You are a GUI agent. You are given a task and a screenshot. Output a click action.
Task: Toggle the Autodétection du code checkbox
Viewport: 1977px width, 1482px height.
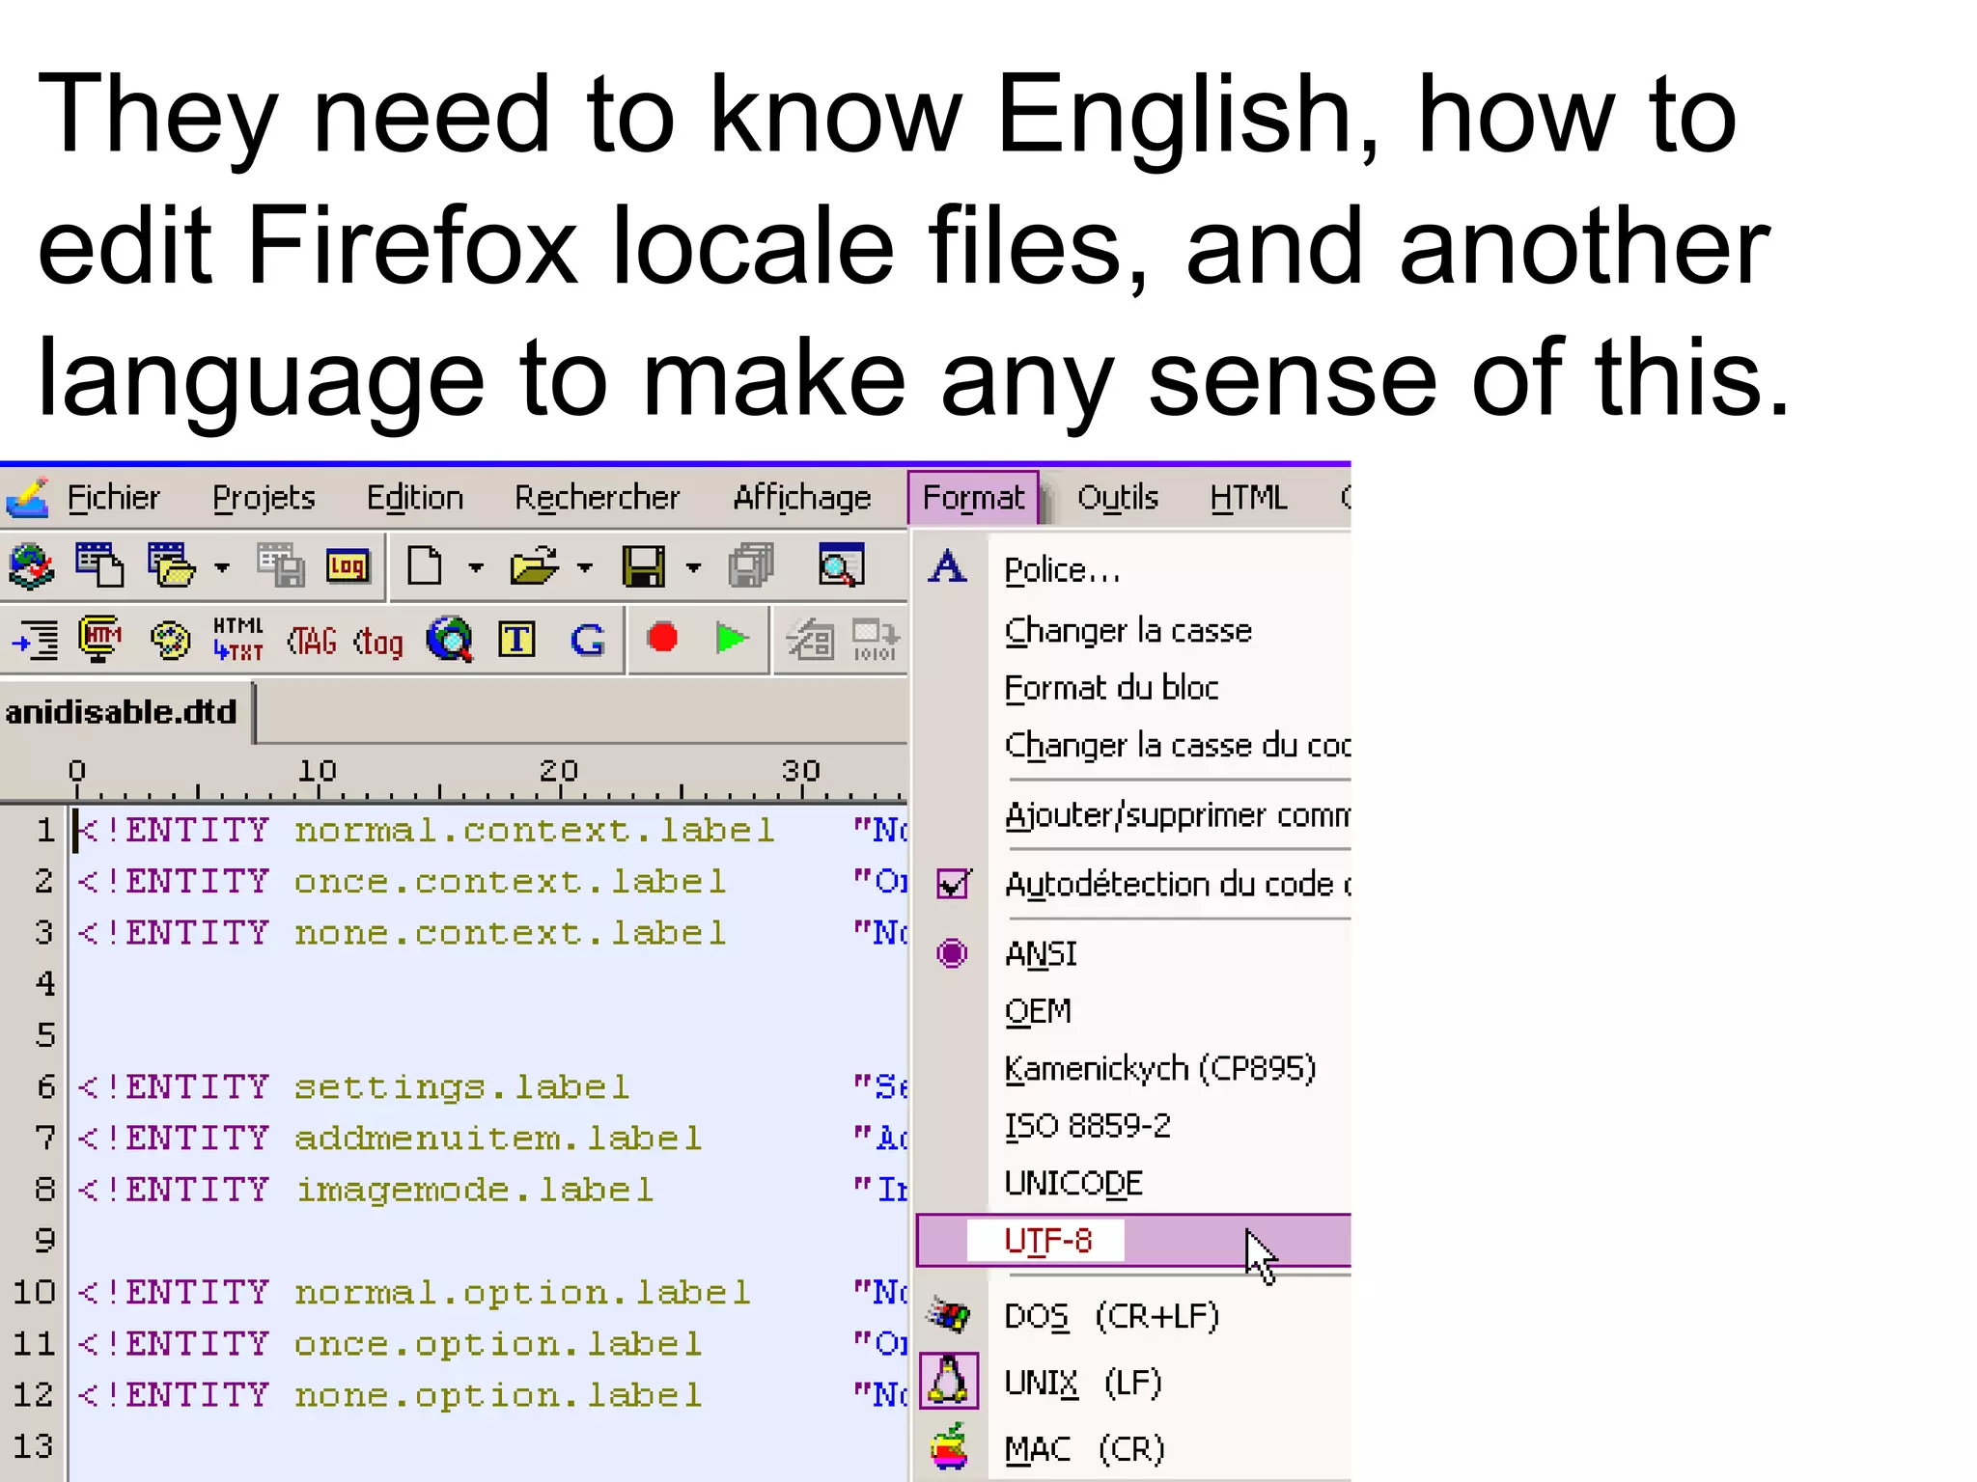(x=953, y=883)
